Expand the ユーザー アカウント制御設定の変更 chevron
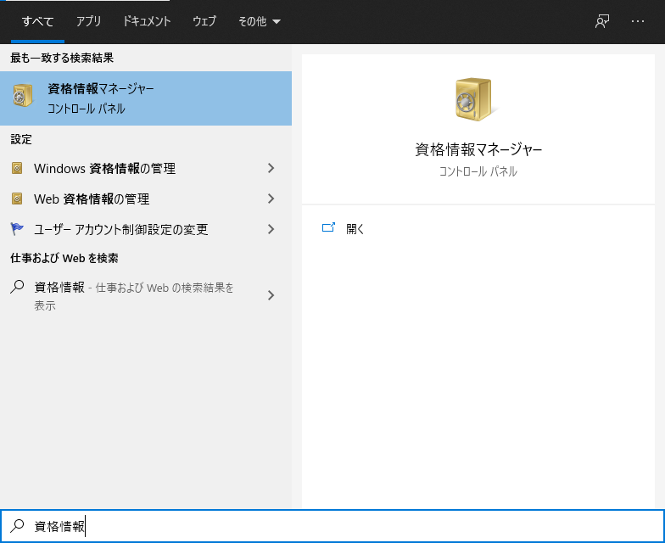665x543 pixels. pyautogui.click(x=271, y=229)
